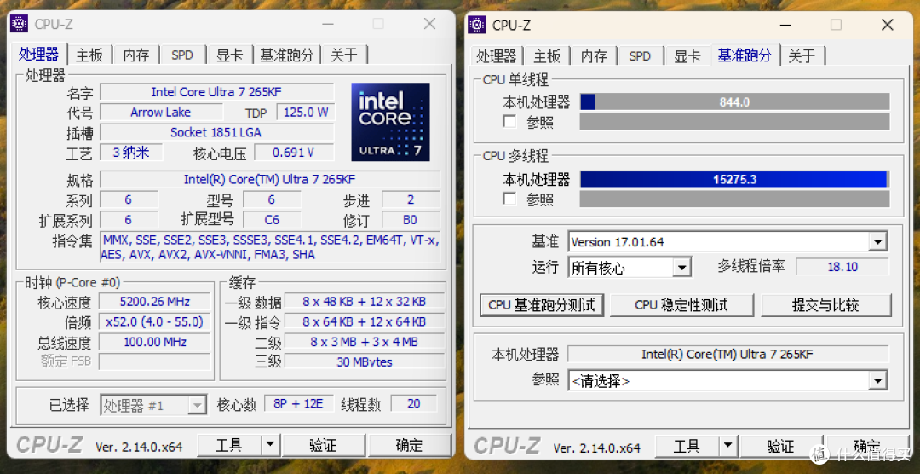Click multi-thread 15275.3 score bar
The width and height of the screenshot is (920, 474).
[734, 179]
